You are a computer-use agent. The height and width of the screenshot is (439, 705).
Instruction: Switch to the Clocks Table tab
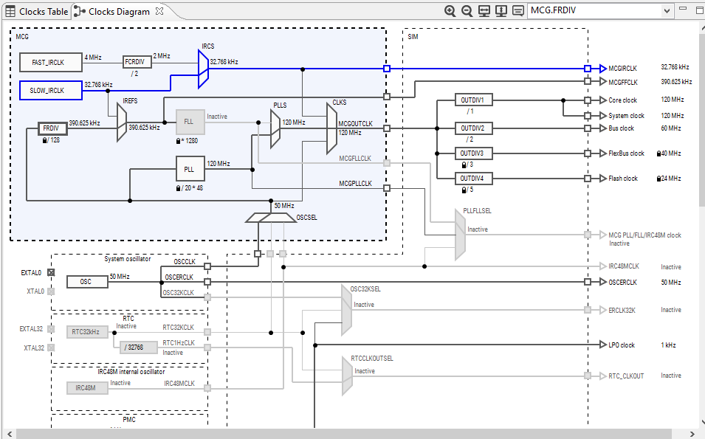pos(37,12)
